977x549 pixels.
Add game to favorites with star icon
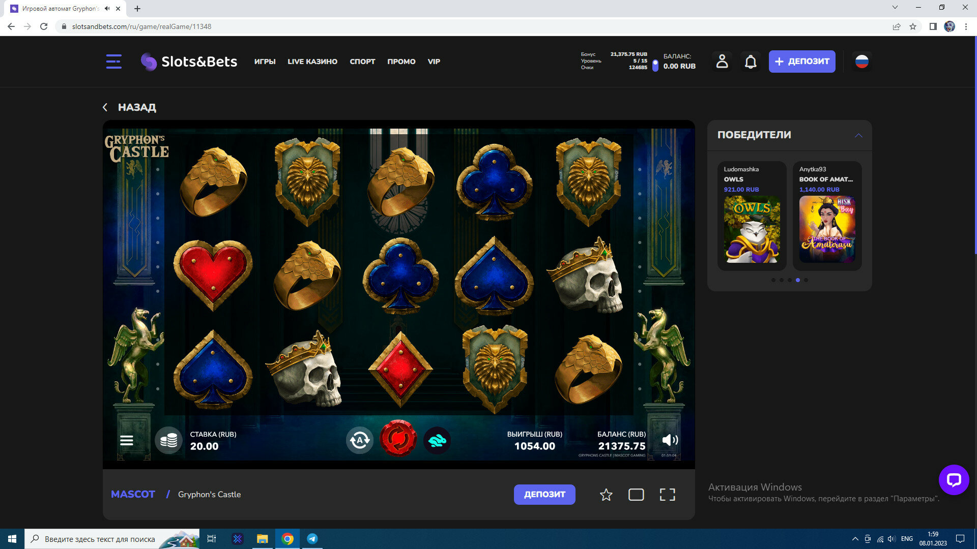606,495
